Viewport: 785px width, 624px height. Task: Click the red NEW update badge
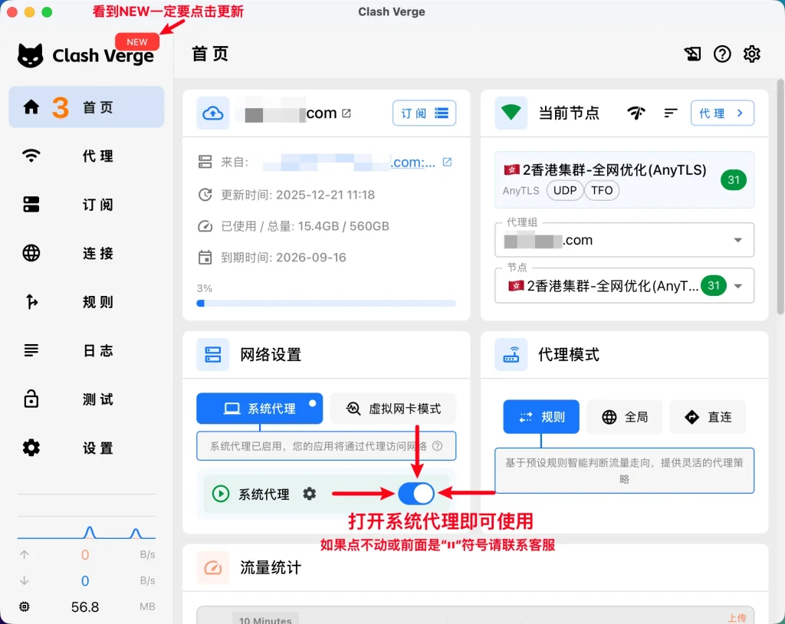coord(137,42)
